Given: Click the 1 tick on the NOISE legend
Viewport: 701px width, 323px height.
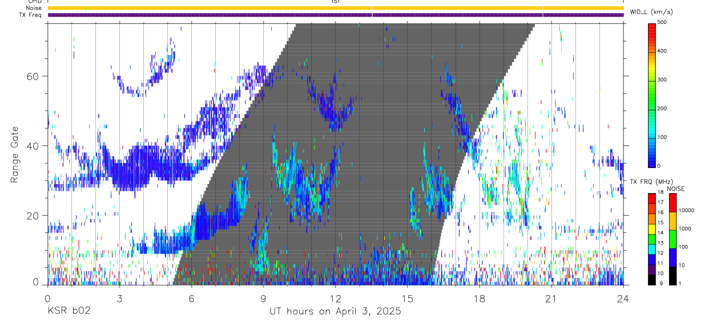Looking at the screenshot, I should (x=681, y=283).
